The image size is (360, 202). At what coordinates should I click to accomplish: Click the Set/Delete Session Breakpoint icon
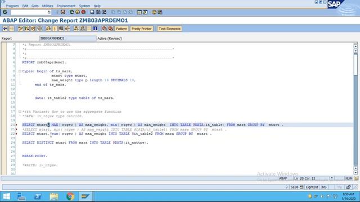[x=104, y=29]
